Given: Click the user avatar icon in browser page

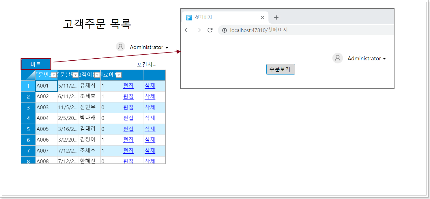Looking at the screenshot, I should [x=338, y=58].
